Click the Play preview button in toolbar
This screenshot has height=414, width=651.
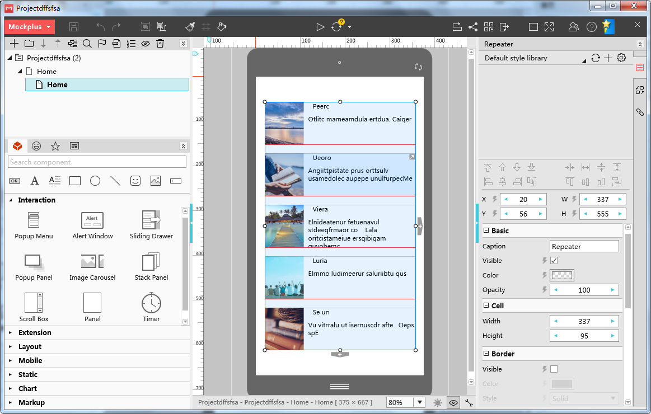click(x=320, y=27)
